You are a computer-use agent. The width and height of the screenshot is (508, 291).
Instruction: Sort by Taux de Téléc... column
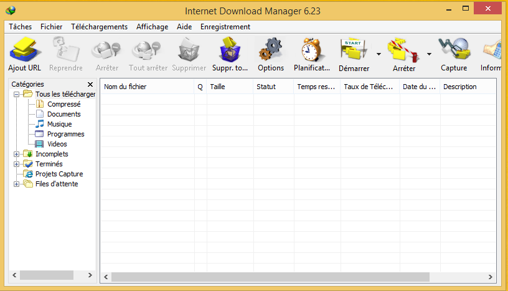pos(370,87)
